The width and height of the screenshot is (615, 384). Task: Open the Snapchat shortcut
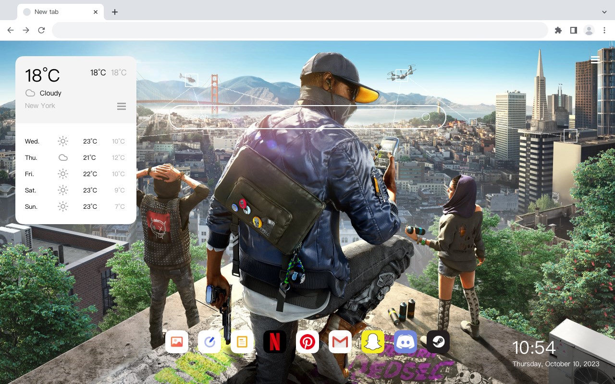pos(373,342)
